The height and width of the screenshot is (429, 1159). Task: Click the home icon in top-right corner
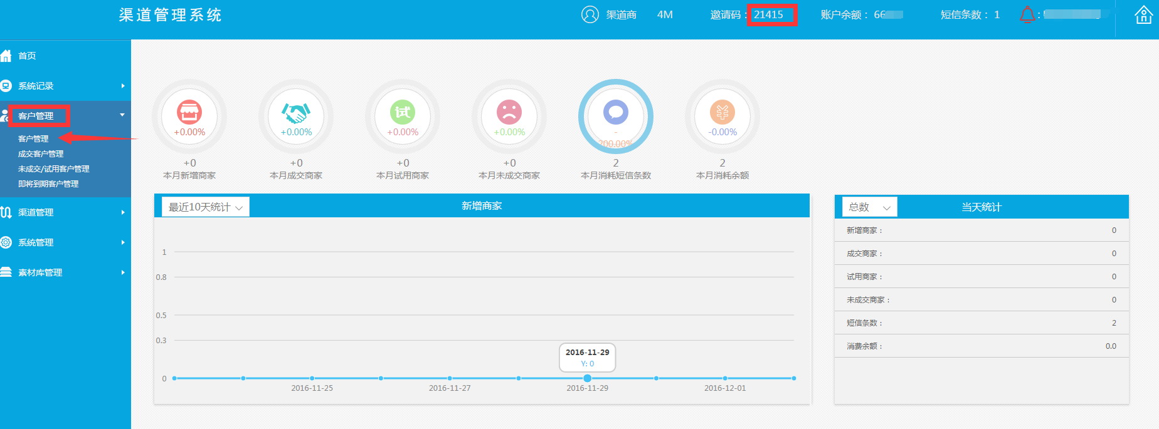(1143, 15)
